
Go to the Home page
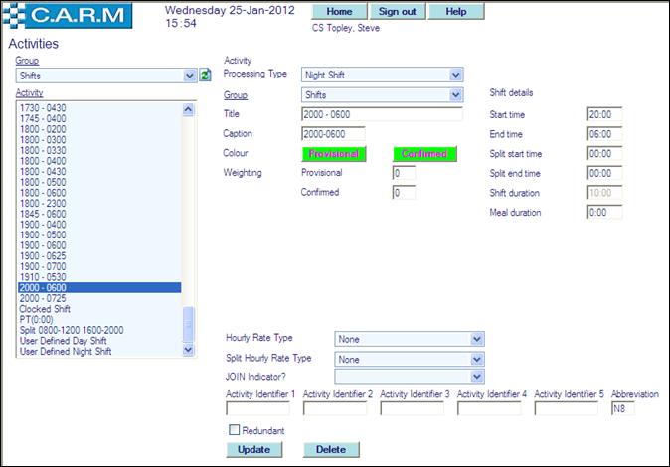pyautogui.click(x=339, y=12)
